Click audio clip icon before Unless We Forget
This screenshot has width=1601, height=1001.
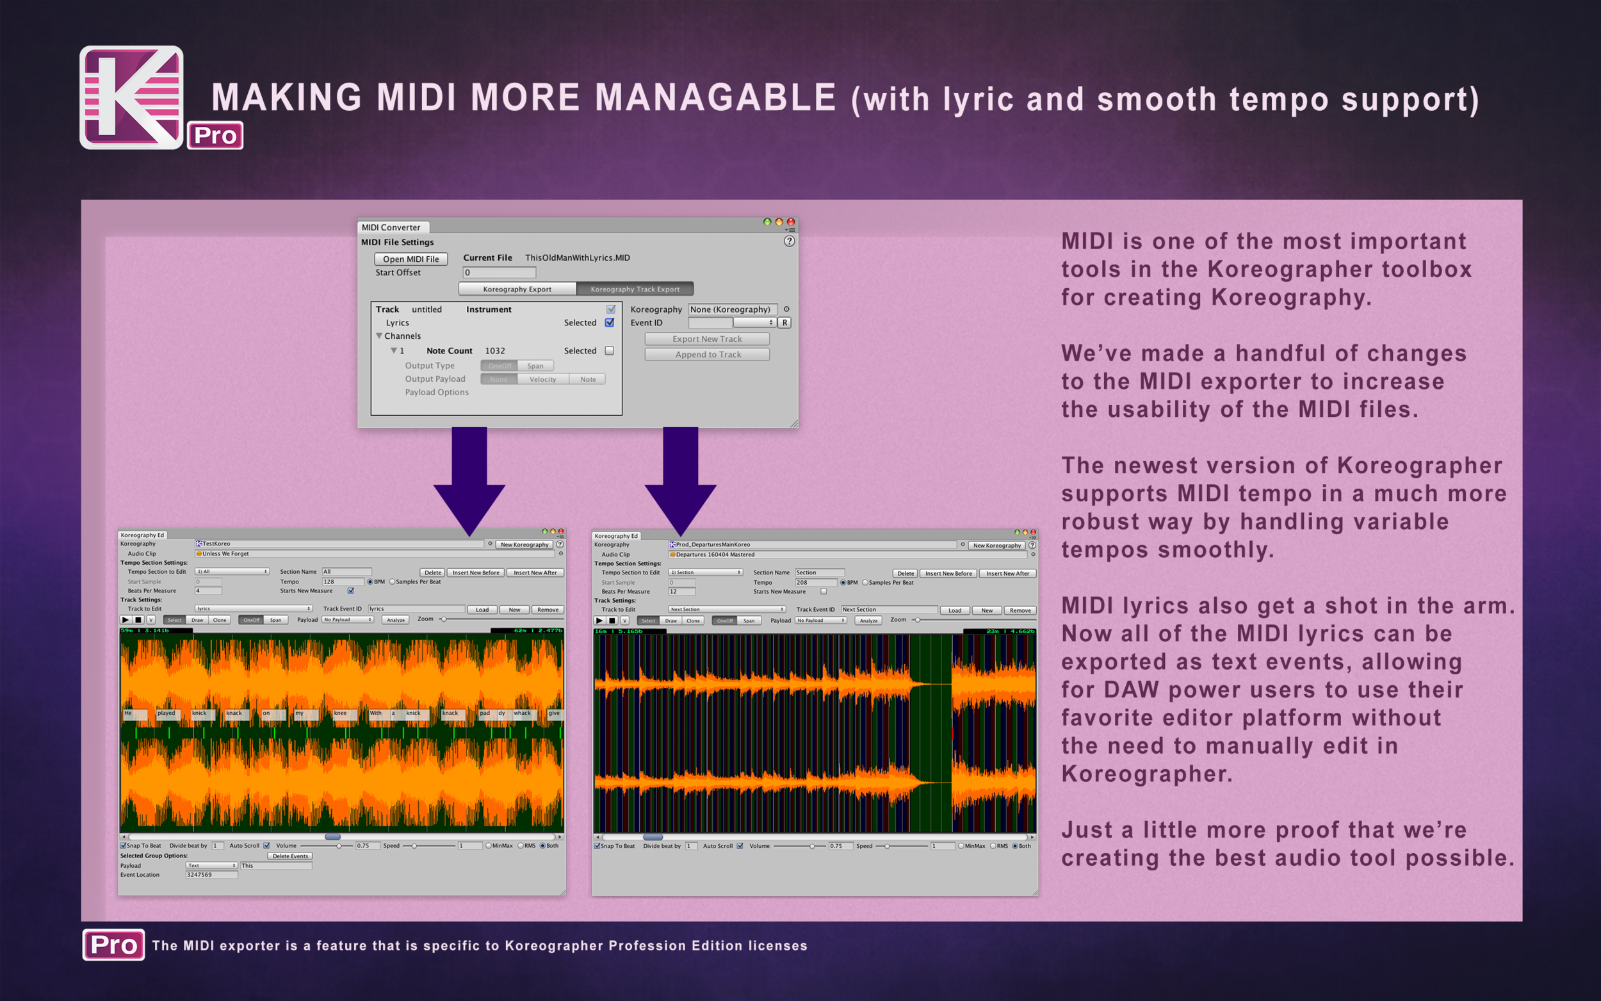[x=199, y=553]
